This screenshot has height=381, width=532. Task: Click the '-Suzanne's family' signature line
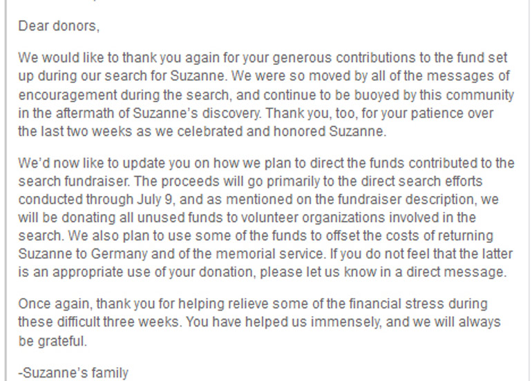click(73, 373)
